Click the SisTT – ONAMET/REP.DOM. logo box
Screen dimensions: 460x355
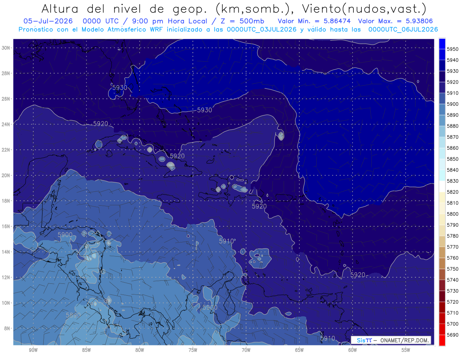click(x=391, y=340)
